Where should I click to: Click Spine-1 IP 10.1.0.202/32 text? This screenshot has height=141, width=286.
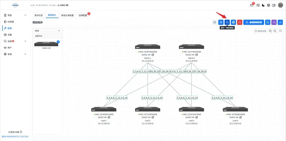pos(147,61)
